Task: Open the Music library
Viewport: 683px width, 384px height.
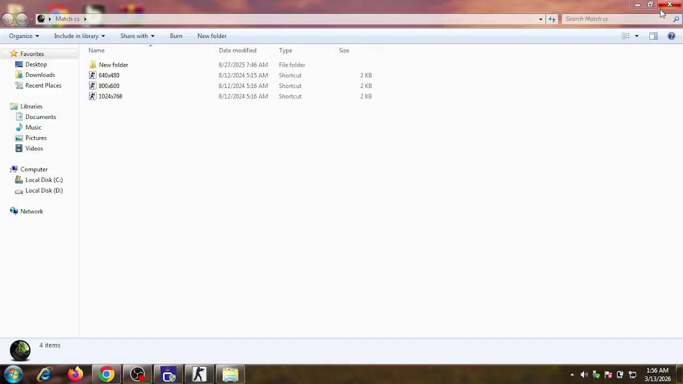Action: coord(33,127)
